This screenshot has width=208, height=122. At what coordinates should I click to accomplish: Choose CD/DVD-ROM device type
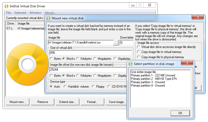click(x=117, y=87)
